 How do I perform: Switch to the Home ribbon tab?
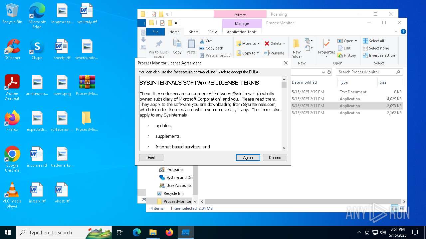[174, 32]
